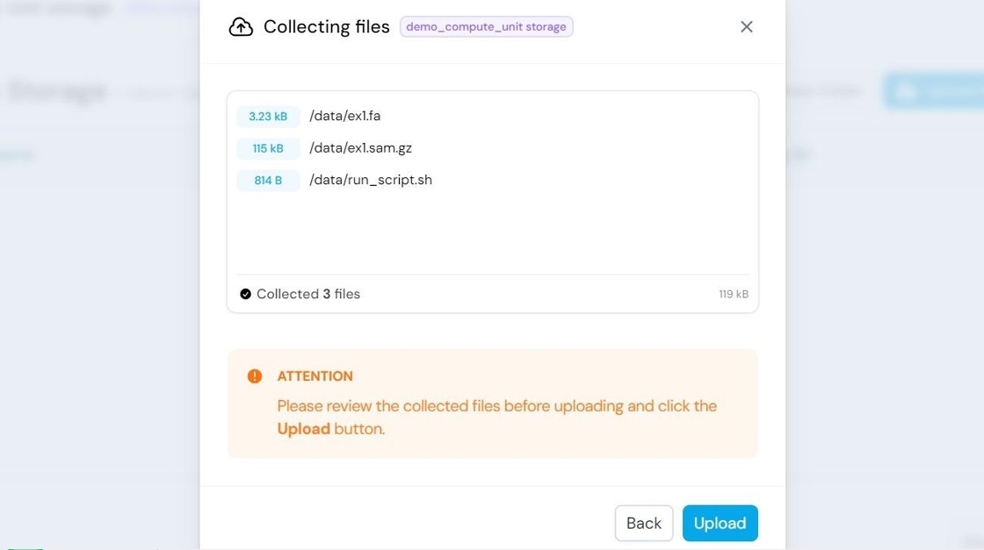The image size is (984, 550).
Task: Click the bold Upload word in the notice
Action: 304,428
